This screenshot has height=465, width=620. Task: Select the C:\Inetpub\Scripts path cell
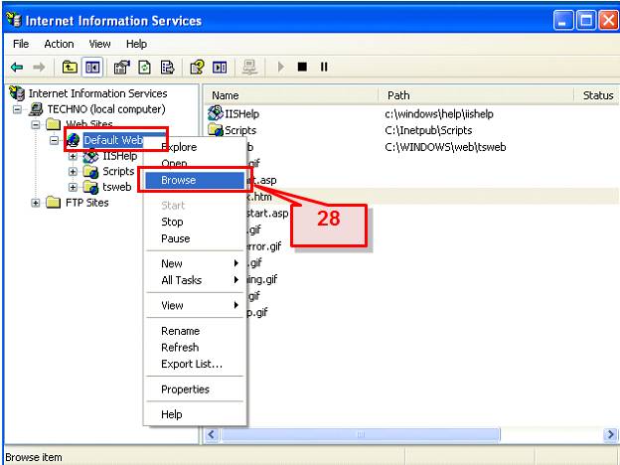pos(428,130)
